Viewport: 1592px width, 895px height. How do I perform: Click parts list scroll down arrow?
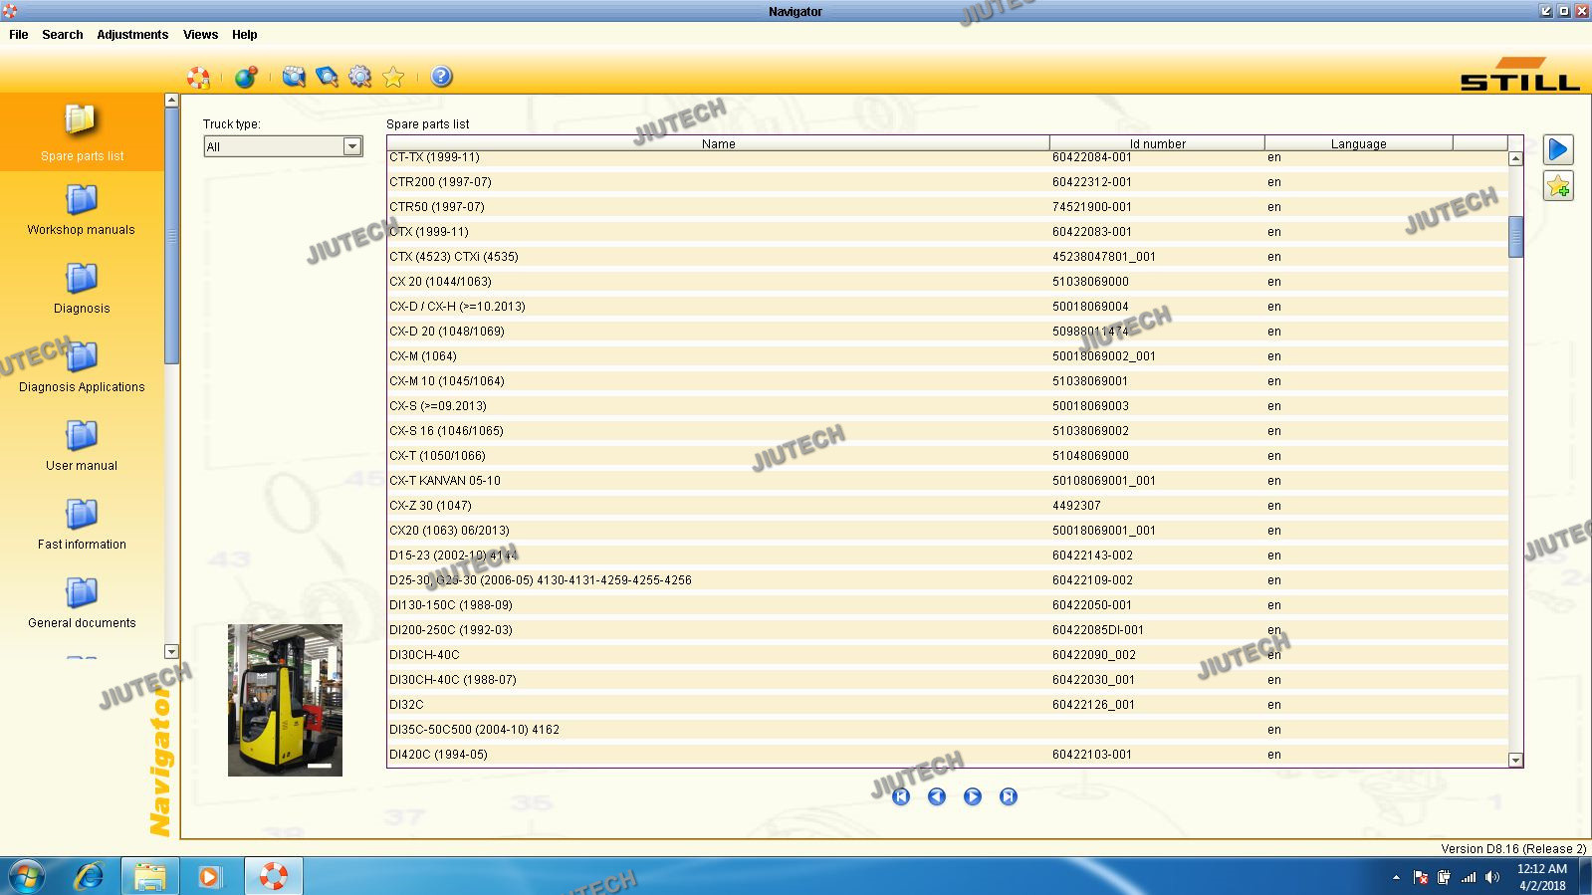1515,760
